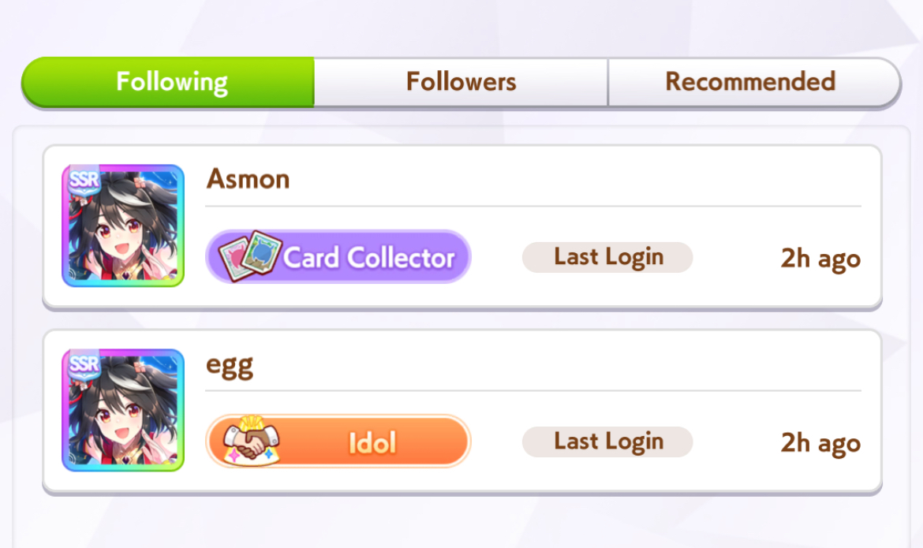Select Asmon's follow list card
Screen dimensions: 923x548
tap(462, 227)
